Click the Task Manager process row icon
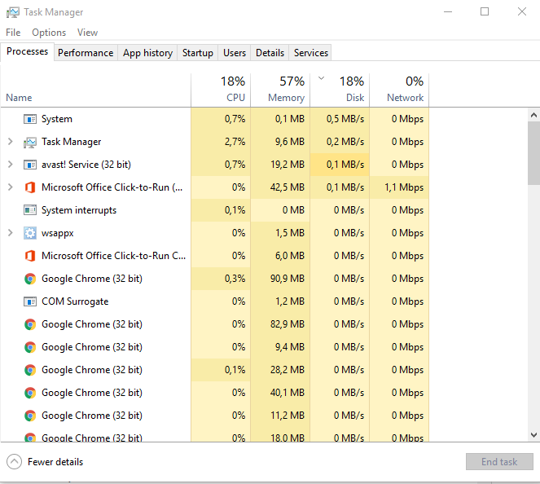Image resolution: width=540 pixels, height=484 pixels. [30, 142]
